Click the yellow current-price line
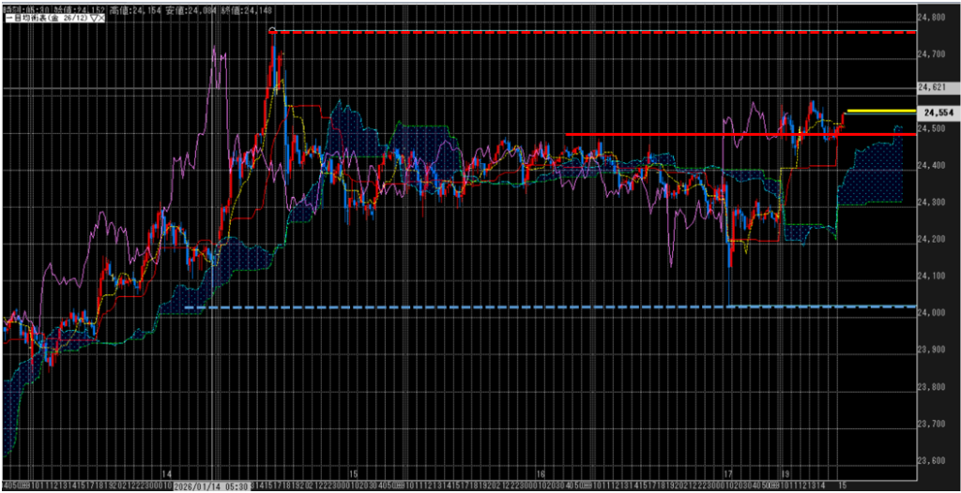Screen dimensions: 961x493 (880, 111)
